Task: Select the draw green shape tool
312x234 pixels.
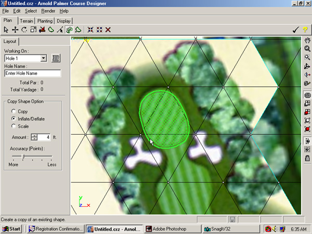Action: tap(51, 30)
